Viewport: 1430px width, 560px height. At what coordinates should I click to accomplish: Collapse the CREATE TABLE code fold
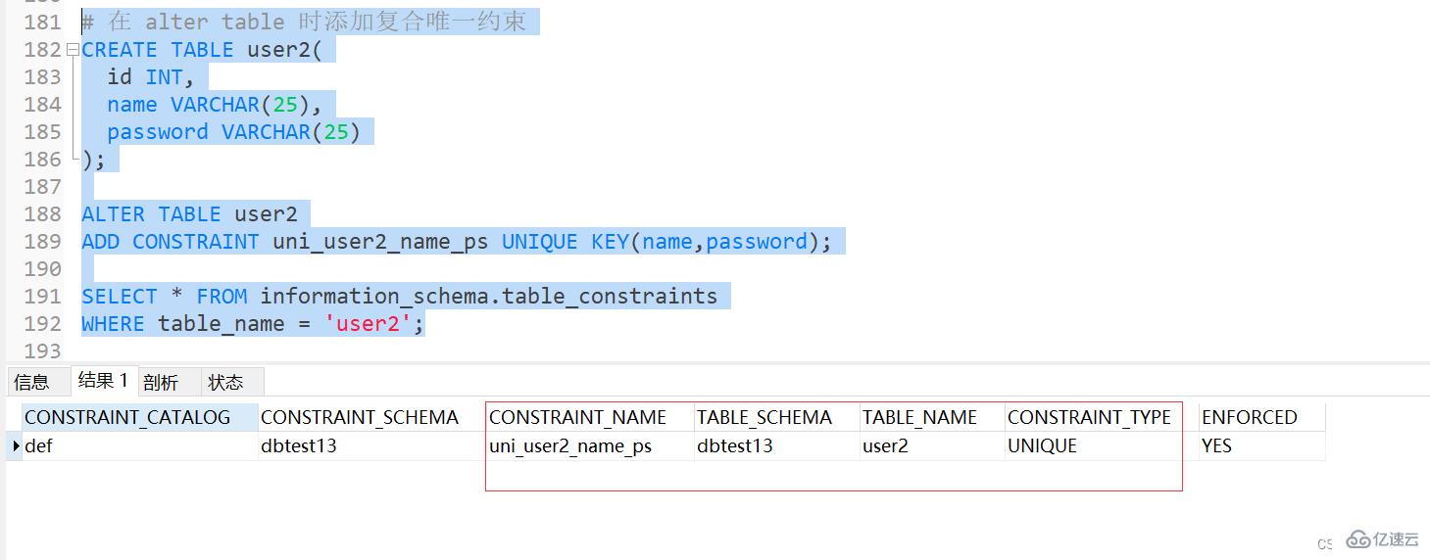coord(73,50)
